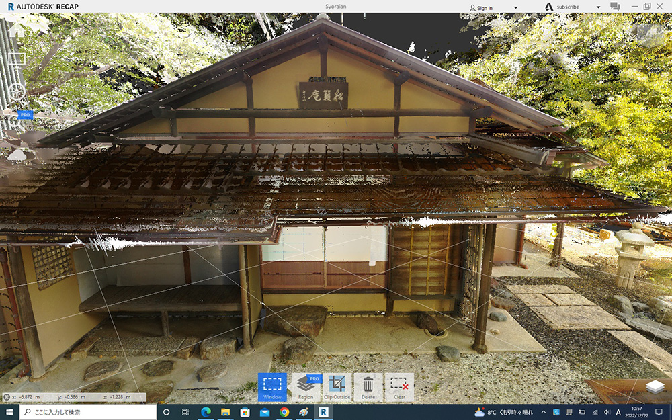Switch to ReCap app on taskbar

tap(324, 412)
